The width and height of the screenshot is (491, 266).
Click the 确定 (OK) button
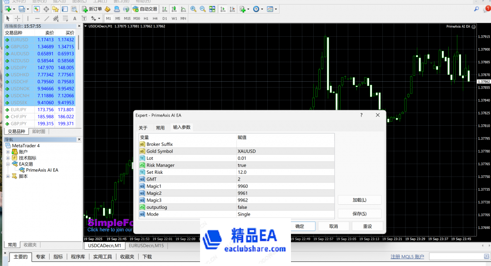300,226
